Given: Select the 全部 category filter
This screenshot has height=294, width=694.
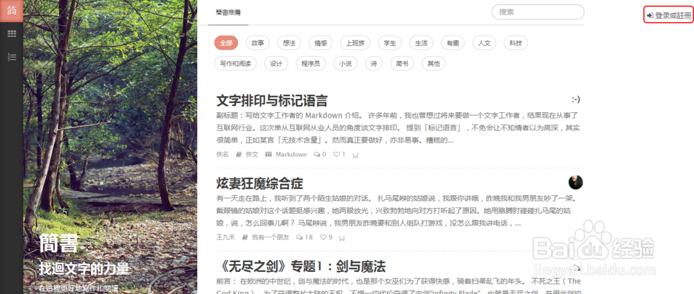Looking at the screenshot, I should [226, 43].
